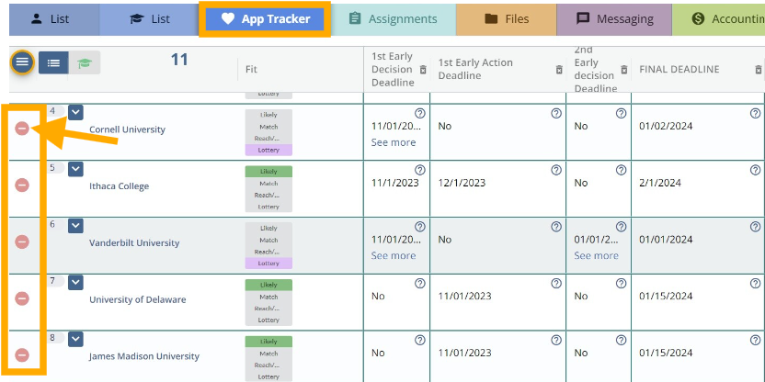The height and width of the screenshot is (382, 765).
Task: Expand the James Madison University row dropdown
Action: tap(75, 339)
